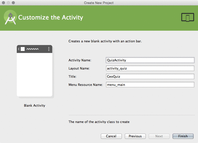Screen dimensions: 198x143
Task: Finish creating the project
Action: [x=183, y=136]
